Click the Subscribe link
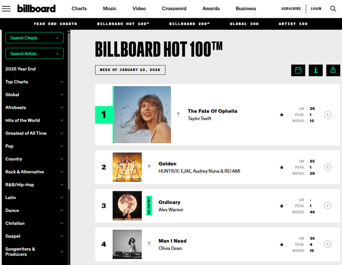Screen dimensions: 342x265 (291, 8)
